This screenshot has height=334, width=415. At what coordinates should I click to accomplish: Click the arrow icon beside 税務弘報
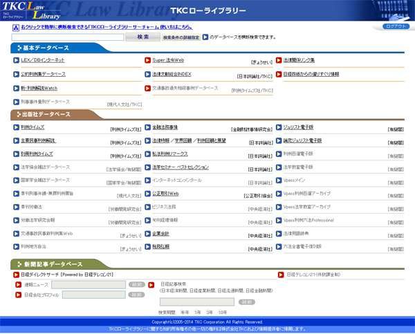click(148, 247)
